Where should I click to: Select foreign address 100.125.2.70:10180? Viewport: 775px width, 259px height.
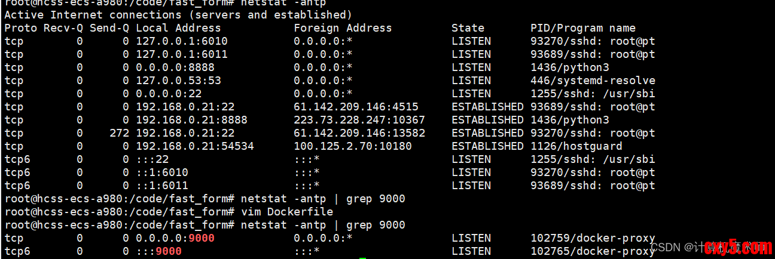click(x=353, y=146)
